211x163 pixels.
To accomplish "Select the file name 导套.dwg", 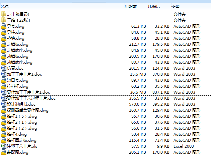I will click(16, 26).
